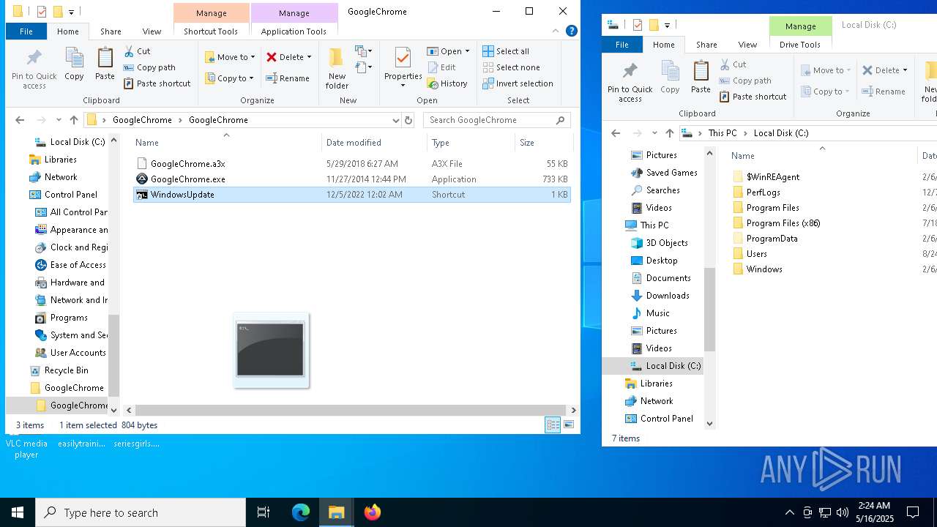Click the command prompt thumbnail preview

coord(271,350)
